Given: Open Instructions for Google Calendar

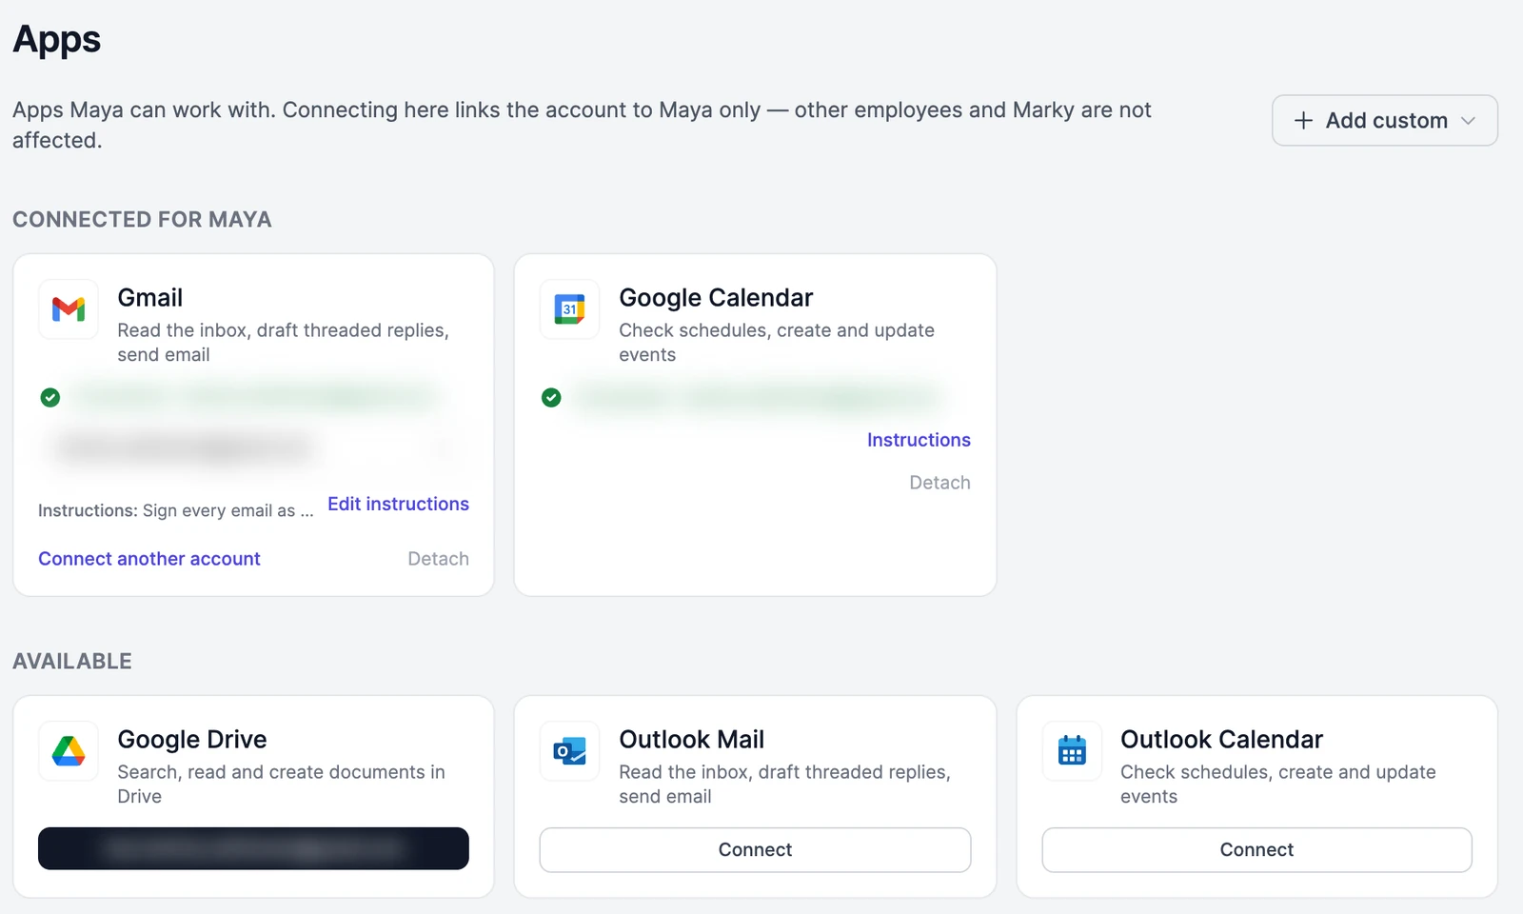Looking at the screenshot, I should pyautogui.click(x=919, y=440).
